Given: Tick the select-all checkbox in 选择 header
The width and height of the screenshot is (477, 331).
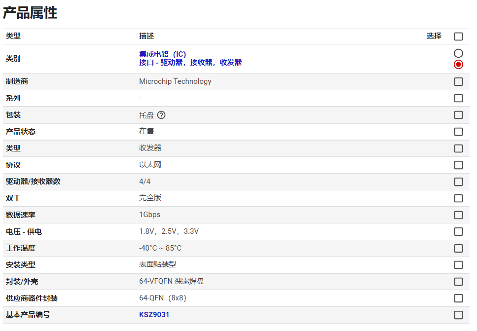Looking at the screenshot, I should [x=458, y=36].
